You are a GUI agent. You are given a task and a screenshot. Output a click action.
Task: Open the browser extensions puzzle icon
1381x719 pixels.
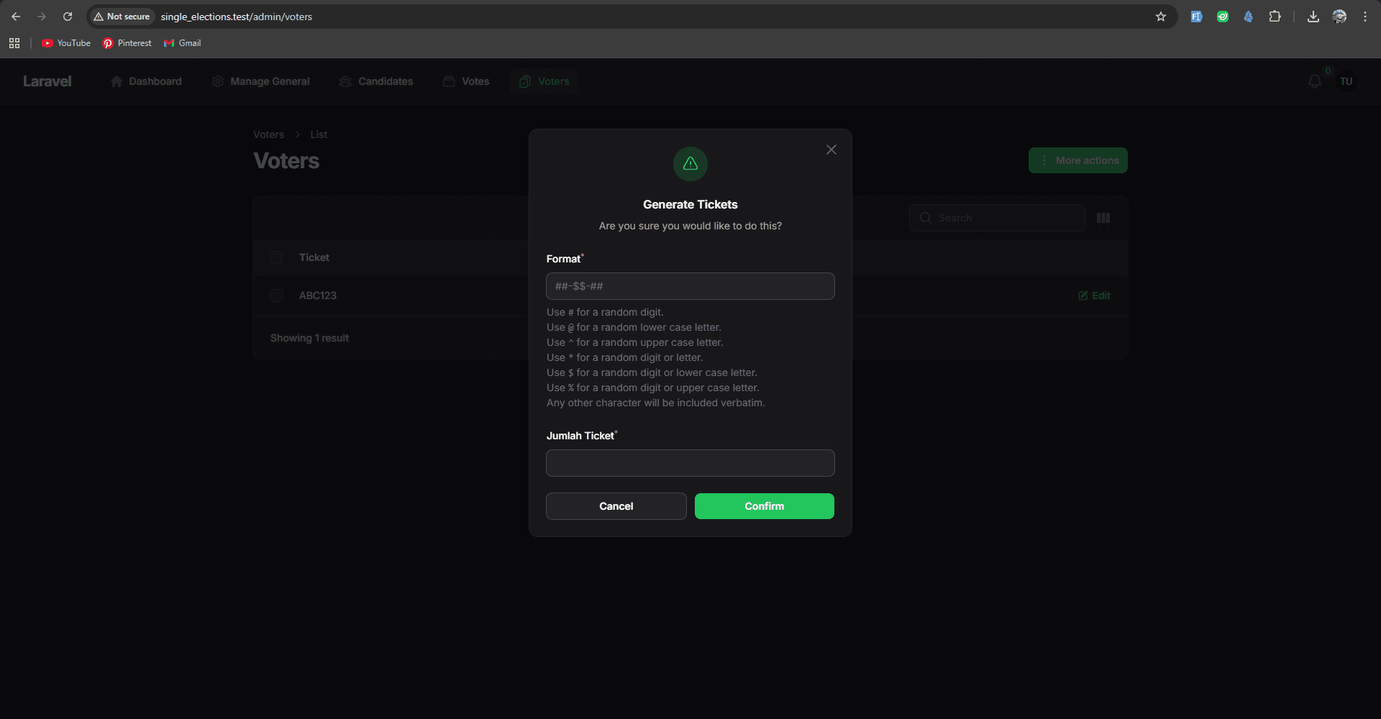click(1275, 17)
